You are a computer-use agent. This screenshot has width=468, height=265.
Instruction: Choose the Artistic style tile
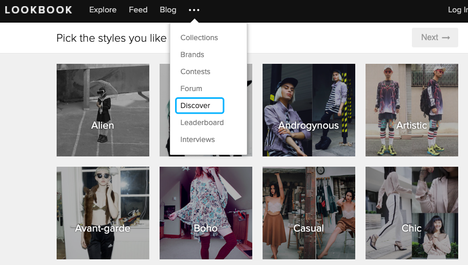click(x=412, y=110)
